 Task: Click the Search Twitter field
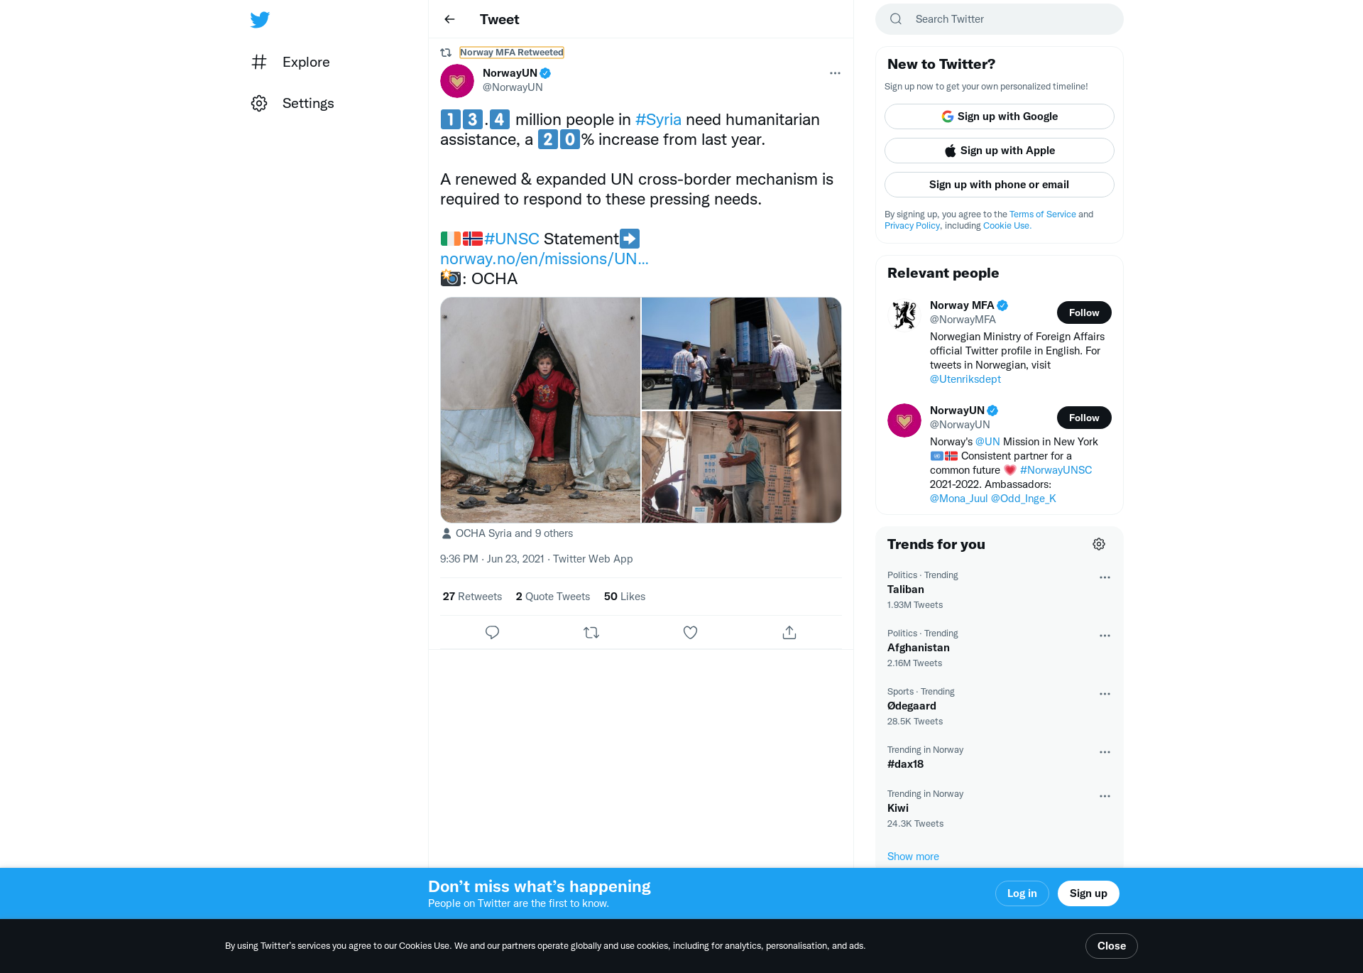pyautogui.click(x=999, y=19)
